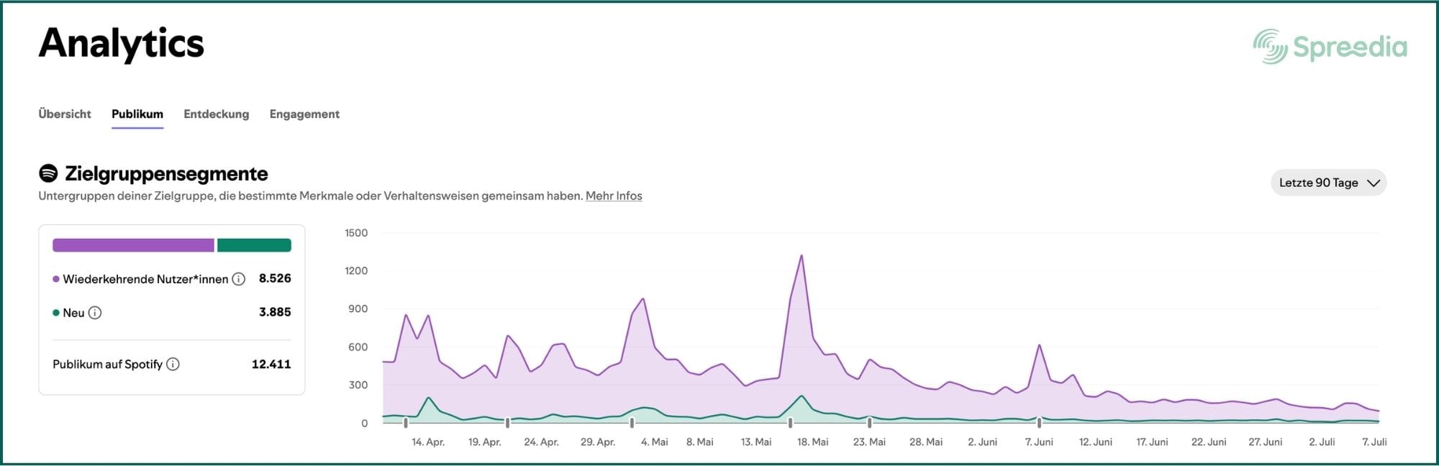The height and width of the screenshot is (466, 1439).
Task: Click the 7. Juli date label
Action: coord(1374,442)
